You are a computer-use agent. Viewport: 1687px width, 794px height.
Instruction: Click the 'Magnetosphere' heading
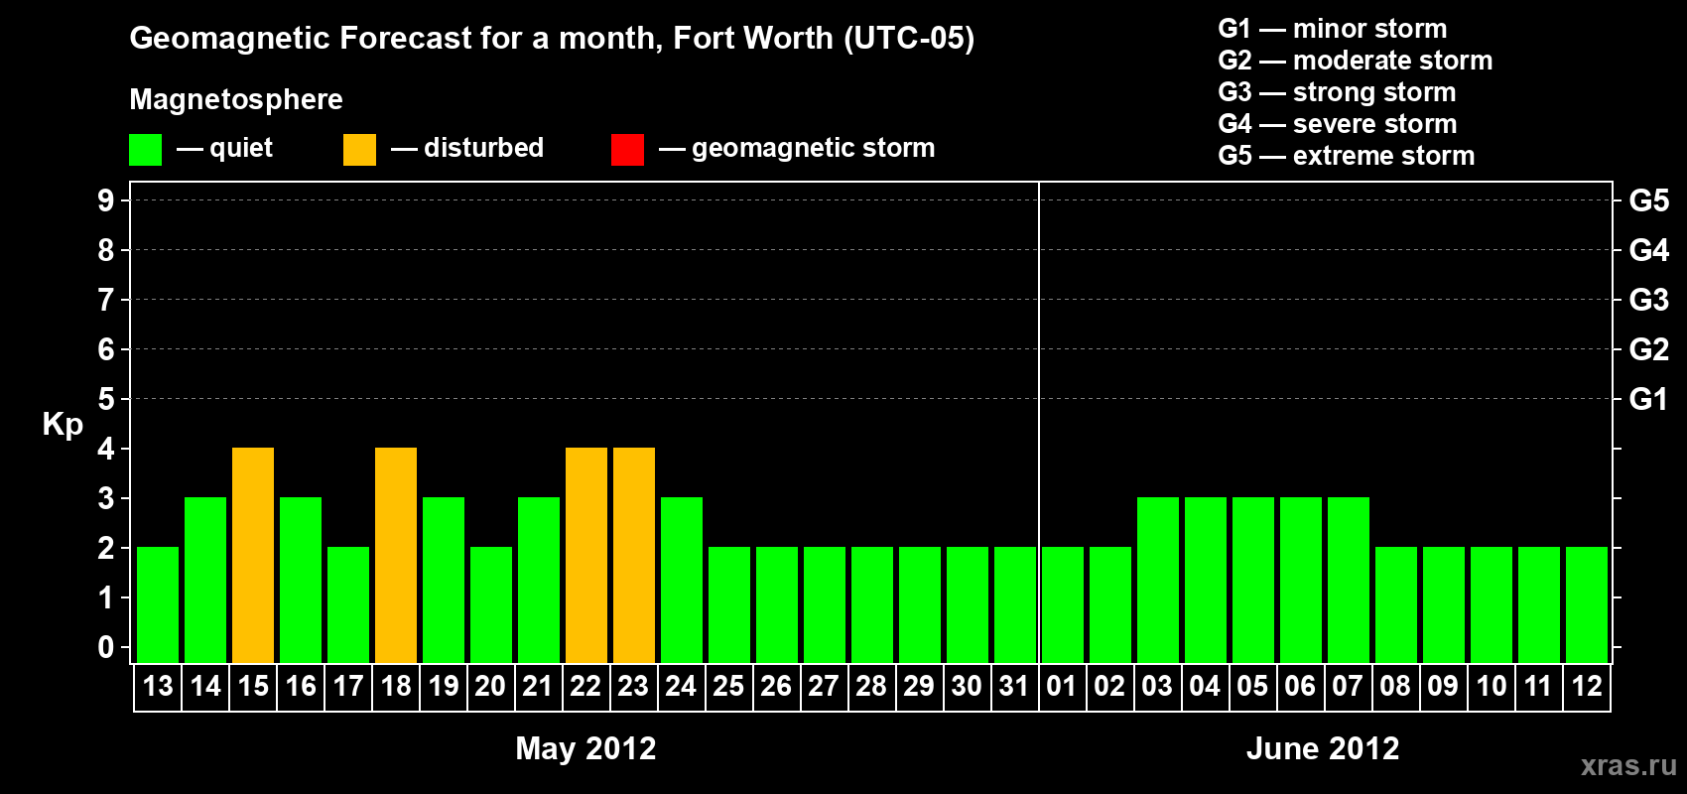click(236, 99)
